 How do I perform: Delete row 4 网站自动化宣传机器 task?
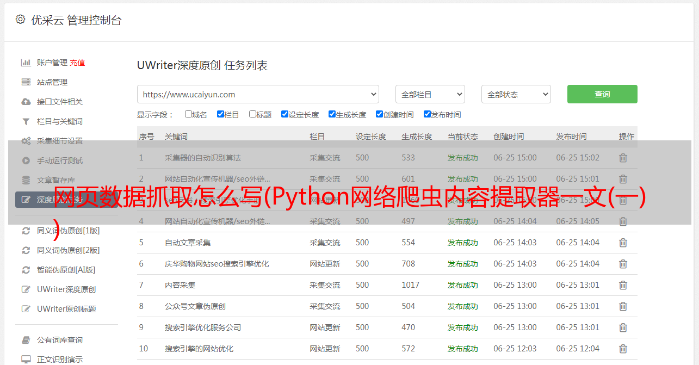click(x=623, y=221)
